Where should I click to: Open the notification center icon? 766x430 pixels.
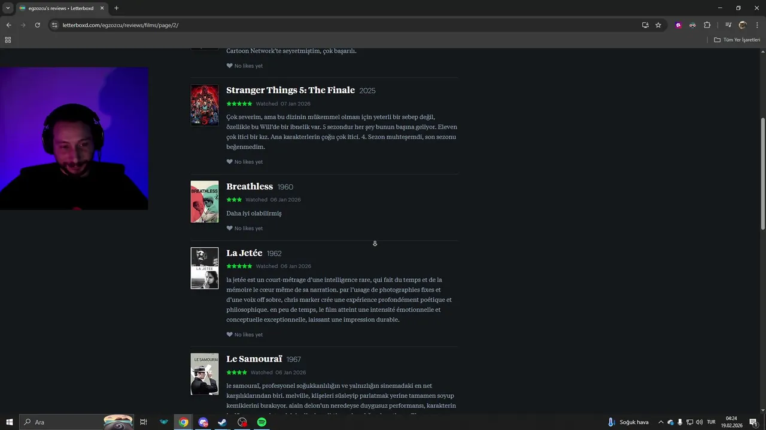pyautogui.click(x=753, y=422)
